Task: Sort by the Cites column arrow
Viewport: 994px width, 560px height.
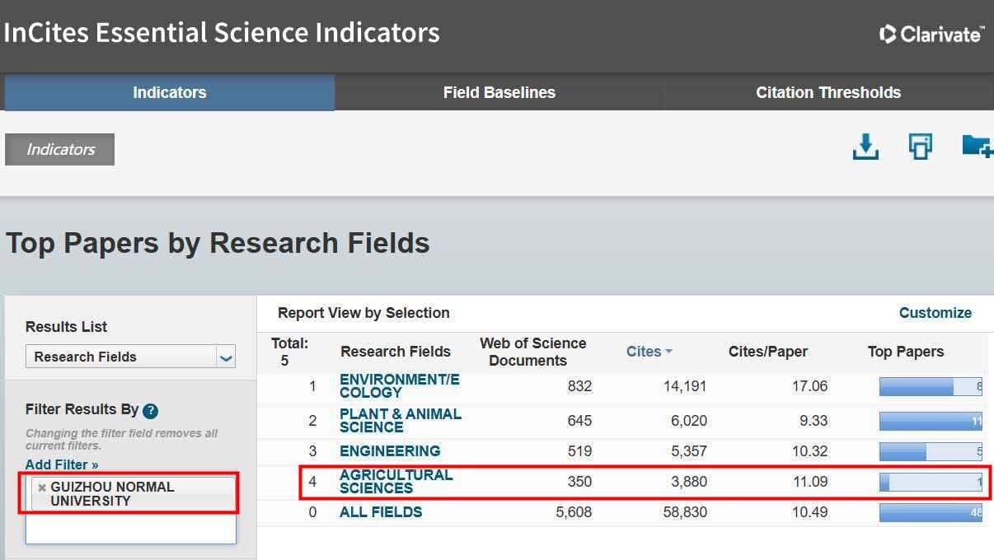Action: pos(668,352)
